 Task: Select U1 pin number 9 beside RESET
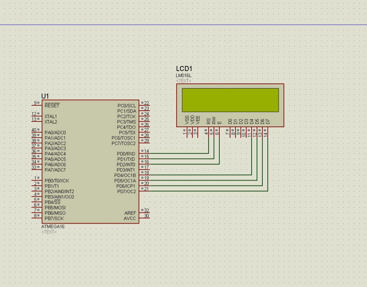tap(35, 103)
